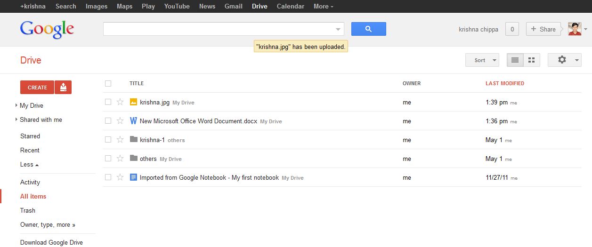
Task: Go to +krishna in the top bar
Action: [x=33, y=6]
